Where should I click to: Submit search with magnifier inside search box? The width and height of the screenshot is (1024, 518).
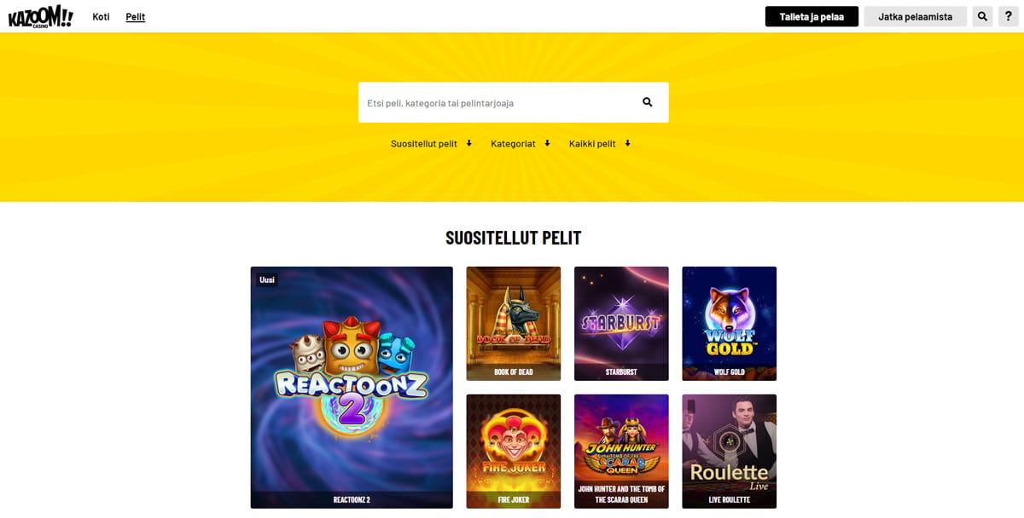click(x=648, y=102)
